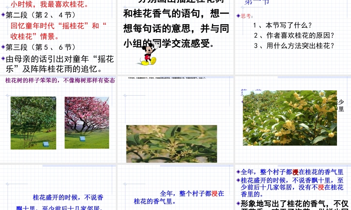Click the question 1、本节写了什么？
Screen dimensions: 351x210
(283, 25)
